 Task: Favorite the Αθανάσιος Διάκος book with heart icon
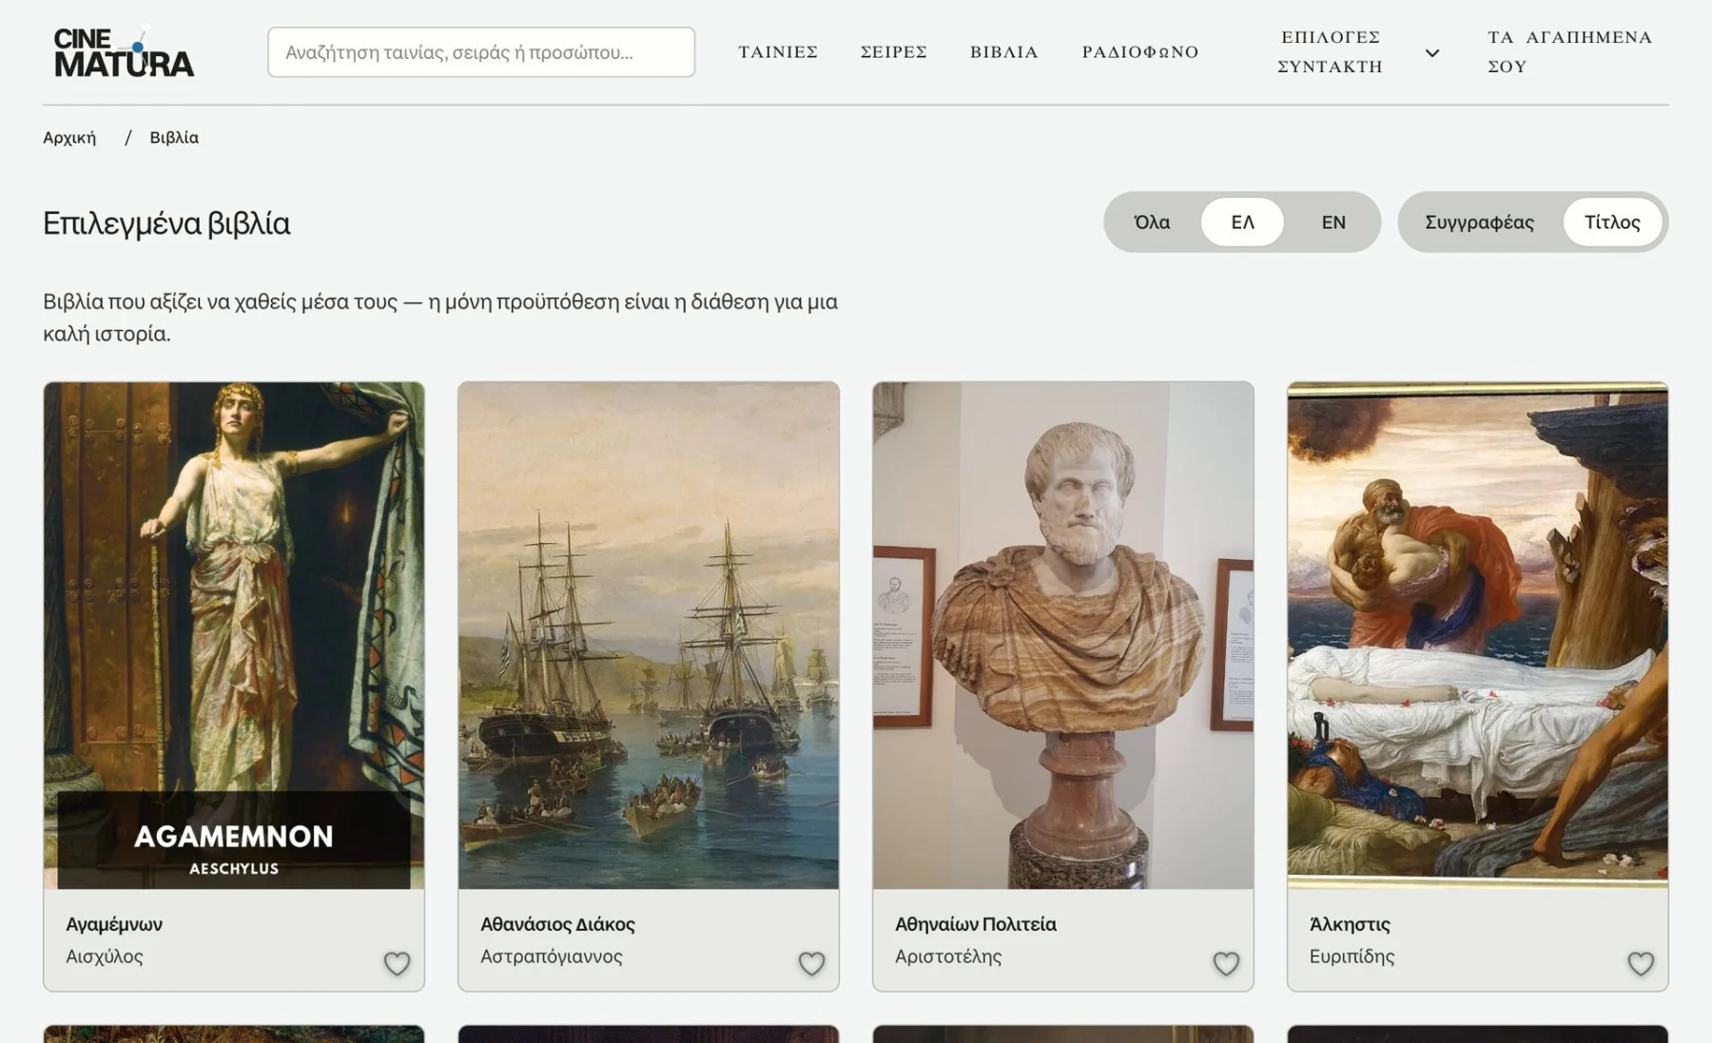[811, 963]
